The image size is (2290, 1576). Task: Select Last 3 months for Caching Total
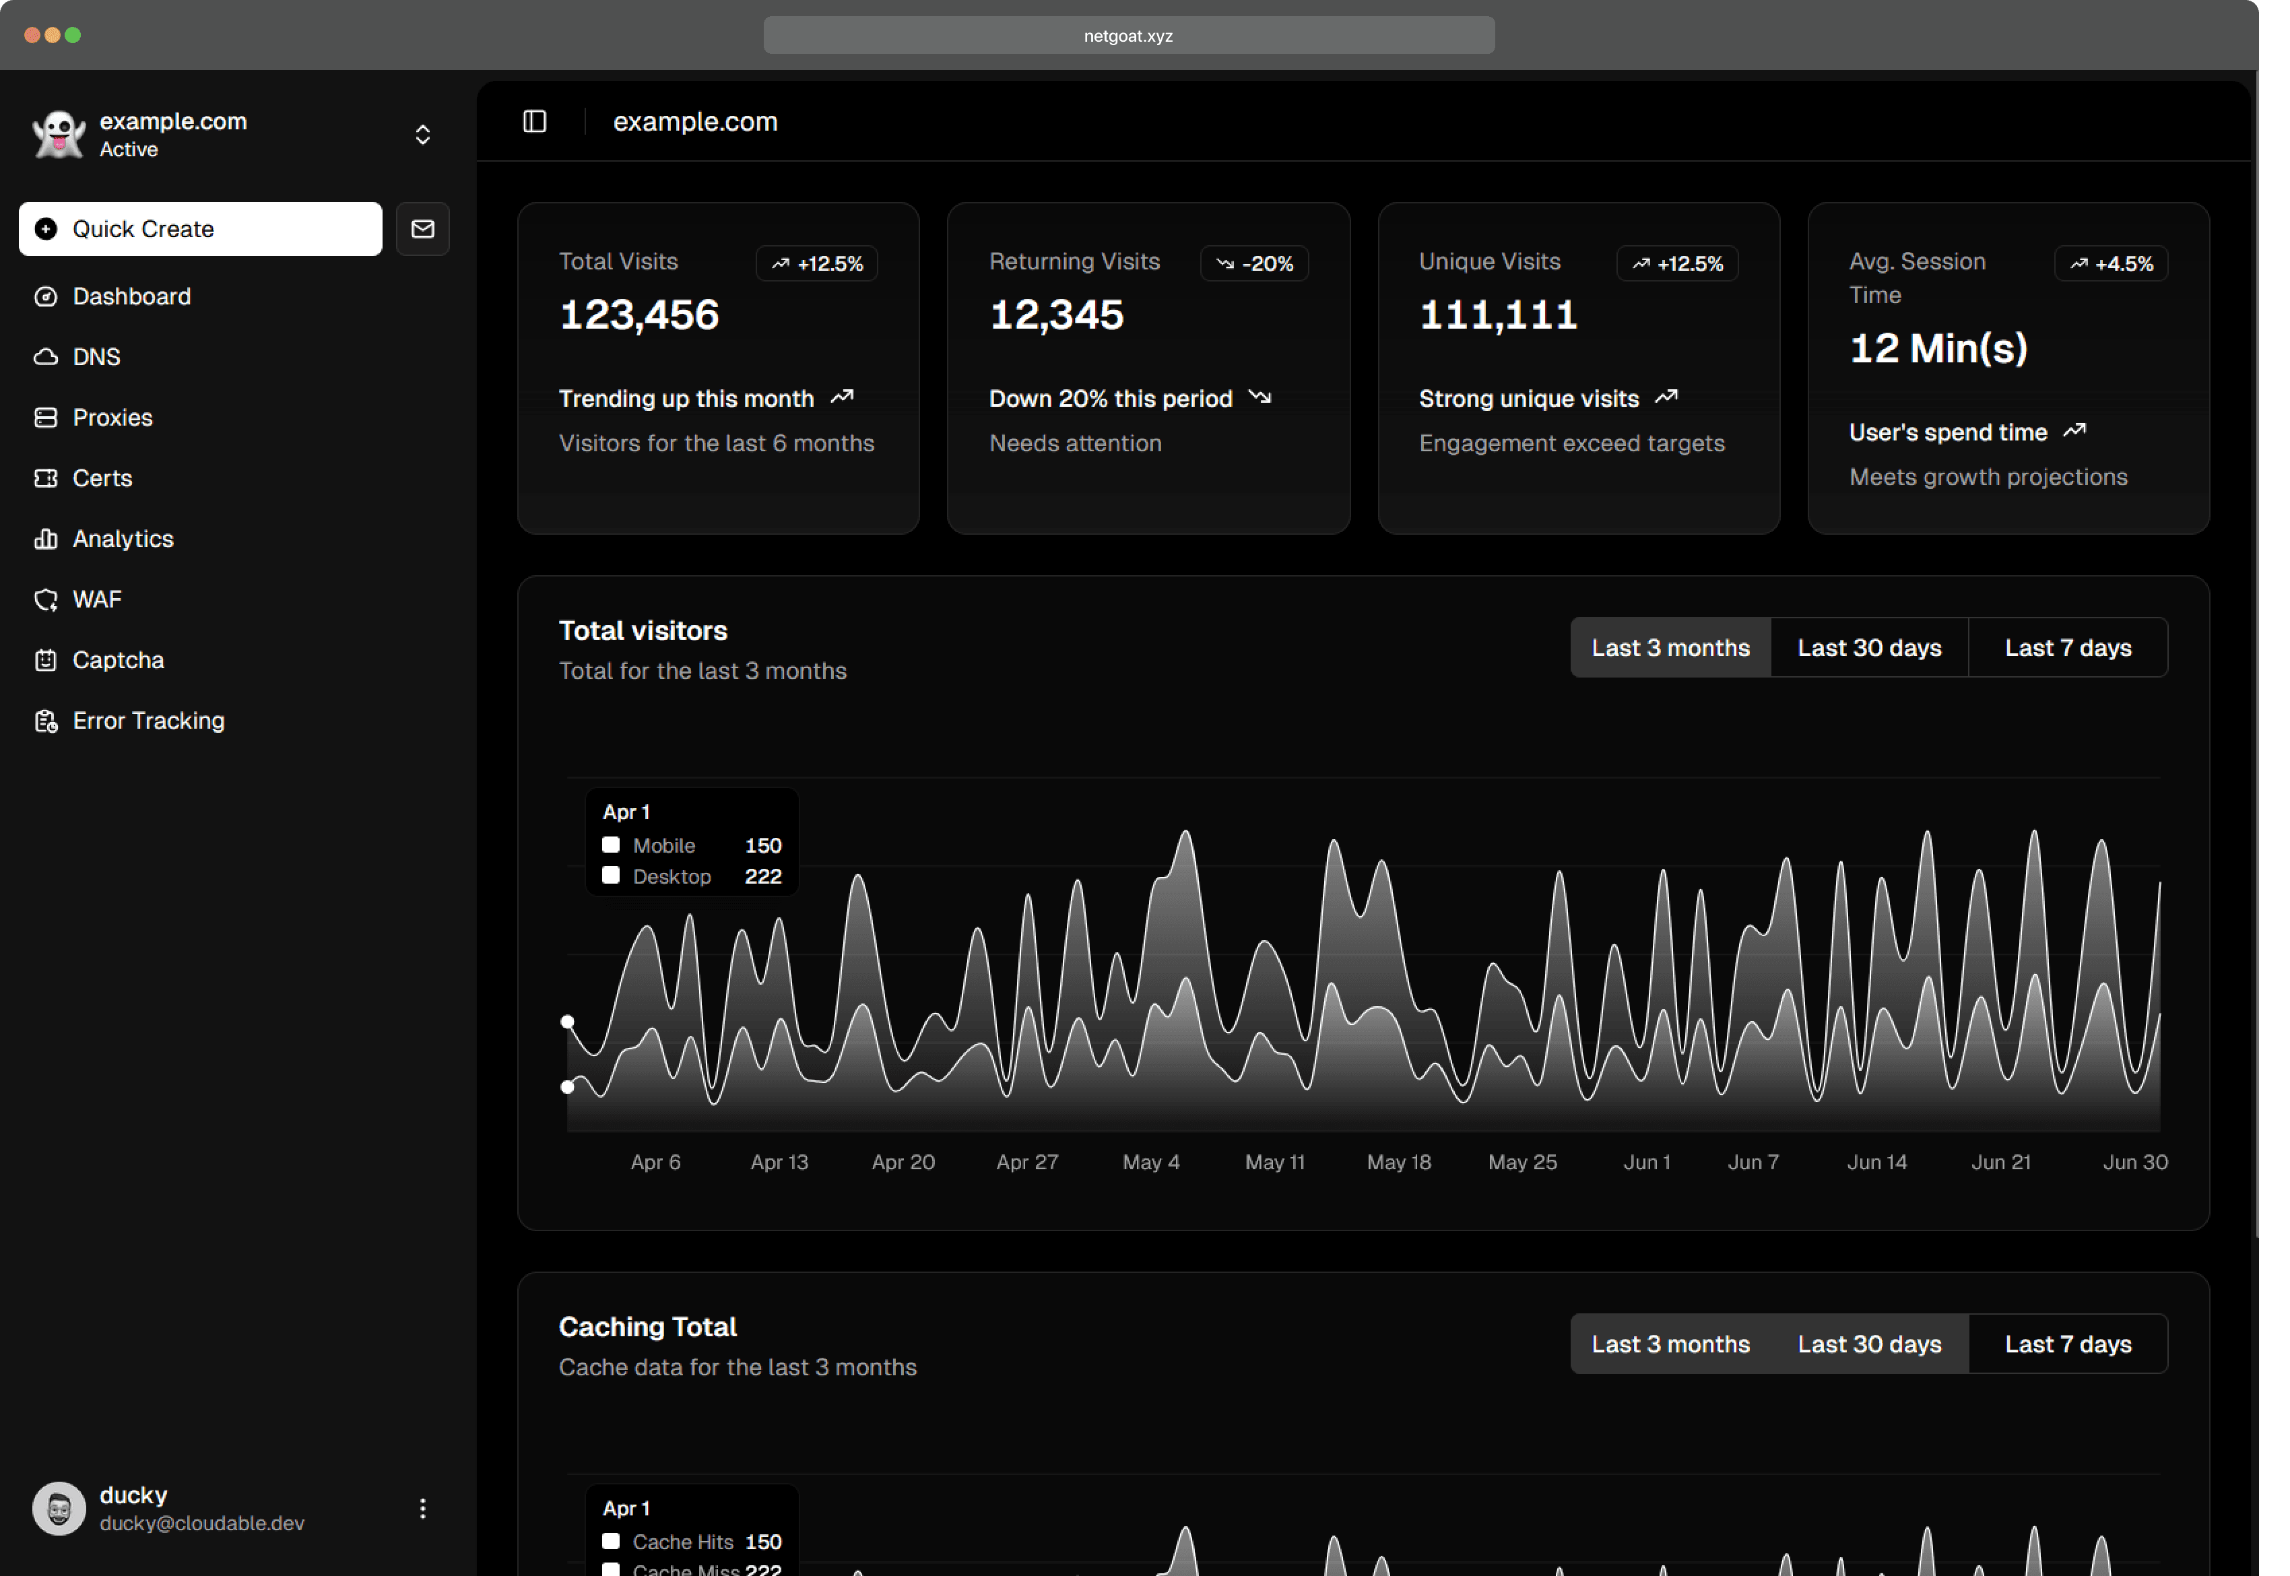click(1670, 1344)
